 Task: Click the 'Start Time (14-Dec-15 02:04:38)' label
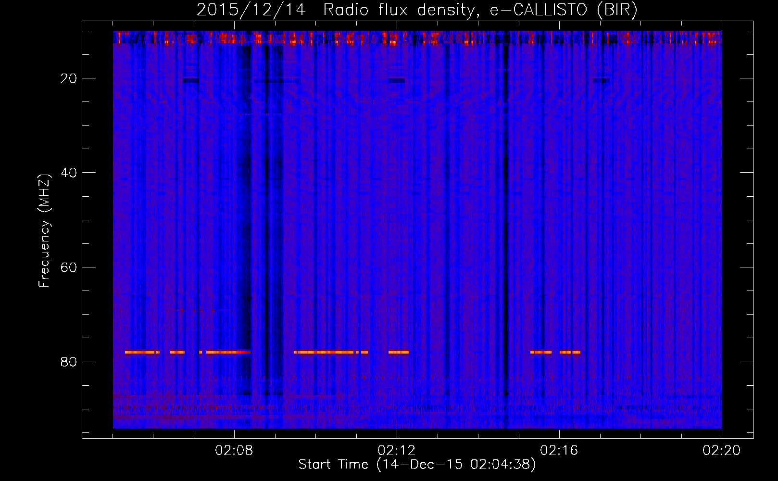coord(417,465)
